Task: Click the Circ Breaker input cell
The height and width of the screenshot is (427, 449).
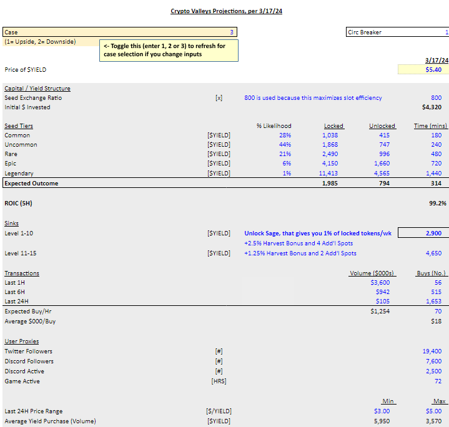Action: click(x=397, y=32)
